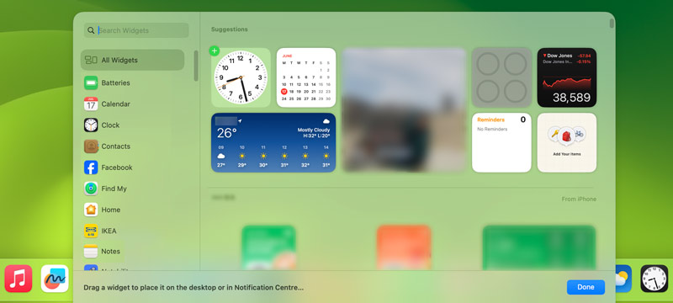Click the widget gallery's right-hand scrollbar
Image resolution: width=673 pixels, height=303 pixels.
tap(612, 24)
